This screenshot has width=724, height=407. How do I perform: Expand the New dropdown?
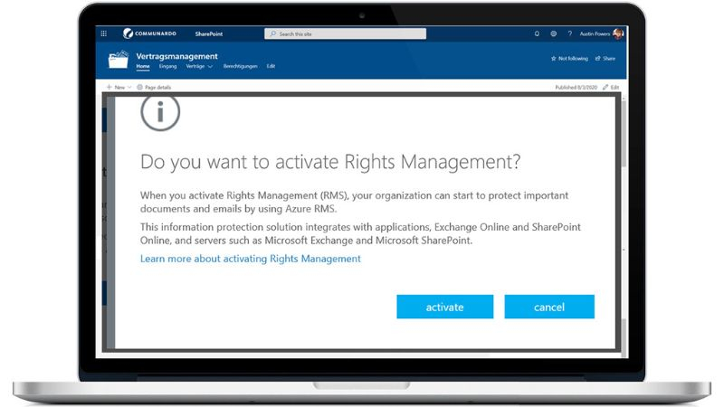pos(119,87)
